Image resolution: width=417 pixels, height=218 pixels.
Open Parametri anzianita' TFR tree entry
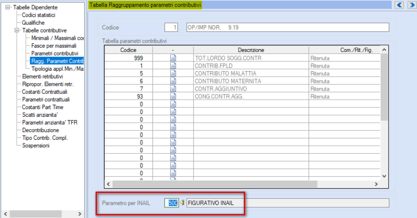[x=50, y=122]
